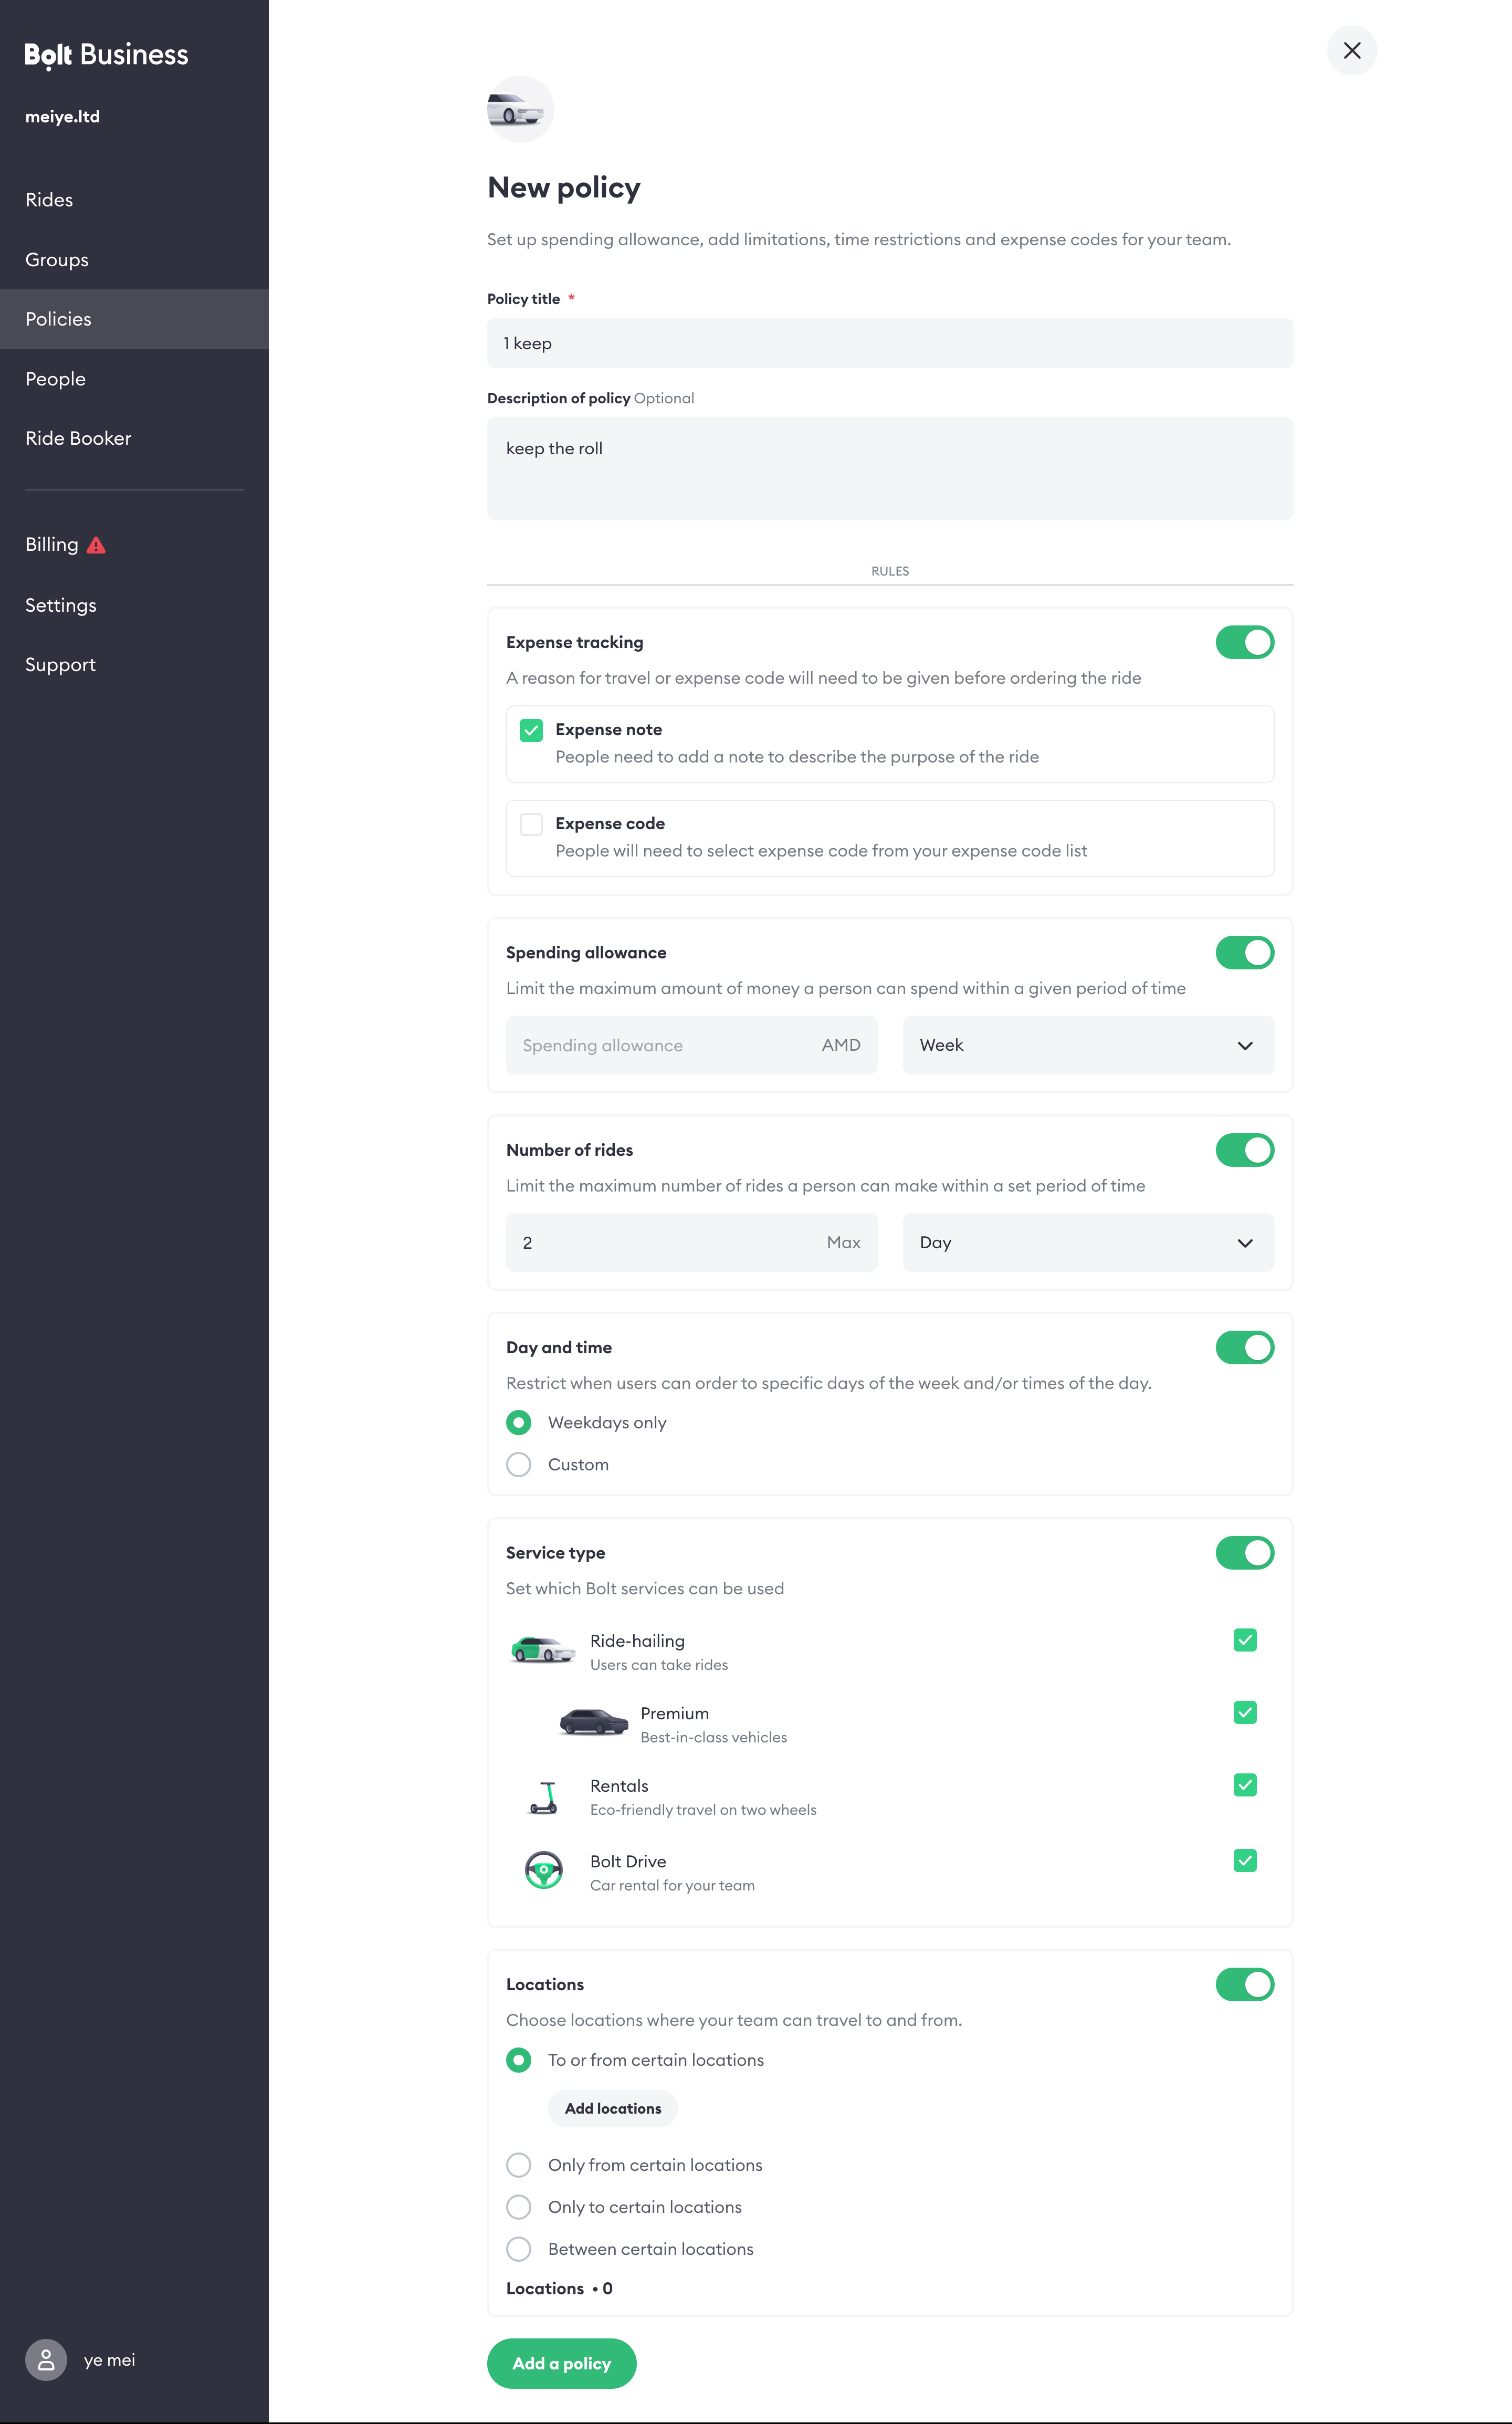The image size is (1512, 2424).
Task: Click the ye mei user name
Action: click(109, 2360)
